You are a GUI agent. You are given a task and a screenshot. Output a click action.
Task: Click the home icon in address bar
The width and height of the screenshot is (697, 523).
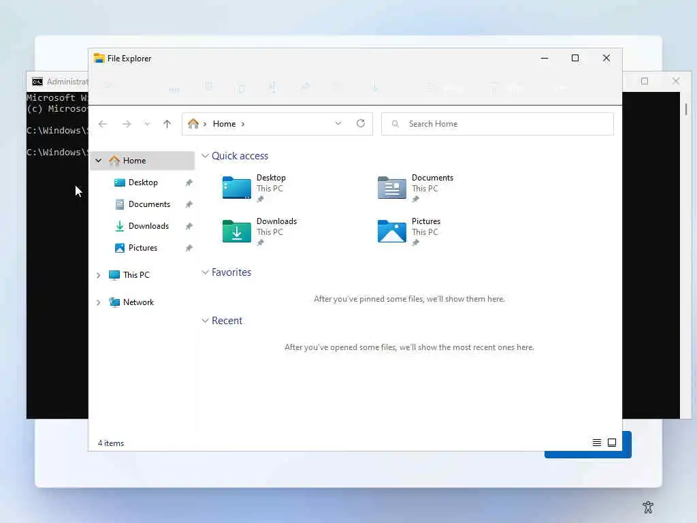[x=193, y=124]
